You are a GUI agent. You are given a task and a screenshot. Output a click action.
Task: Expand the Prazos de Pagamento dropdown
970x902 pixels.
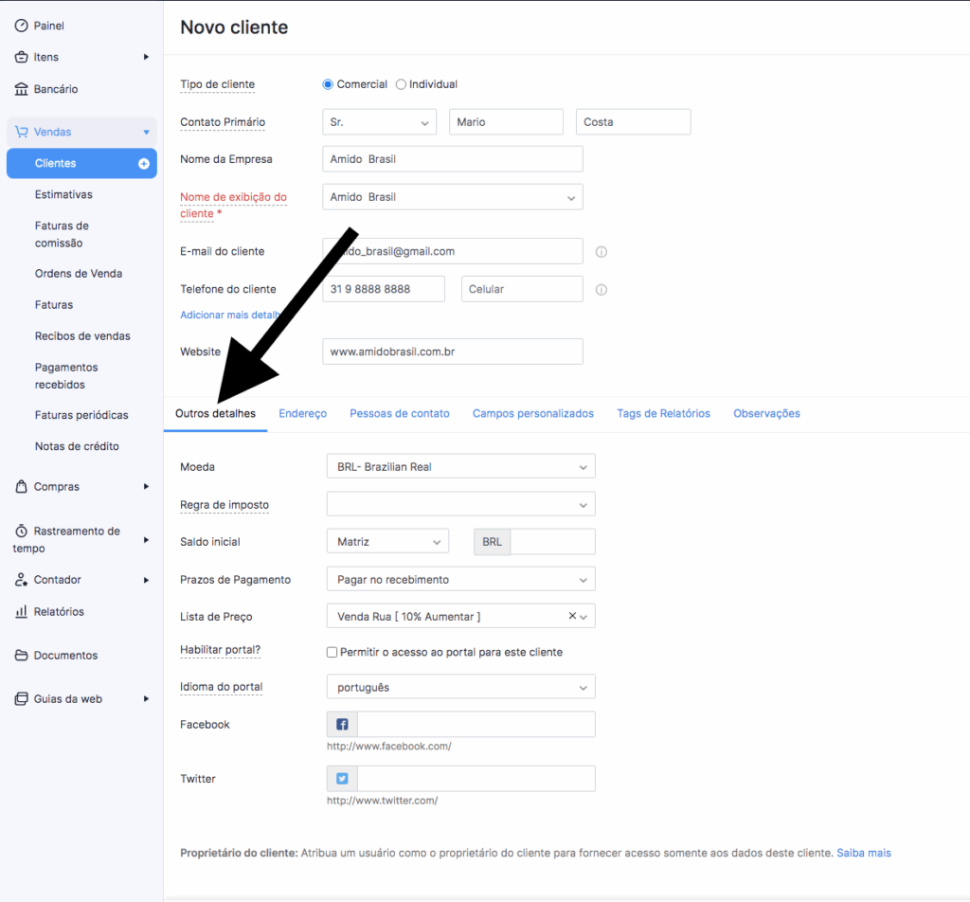(x=461, y=580)
